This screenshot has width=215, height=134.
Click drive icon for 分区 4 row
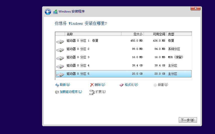point(60,67)
